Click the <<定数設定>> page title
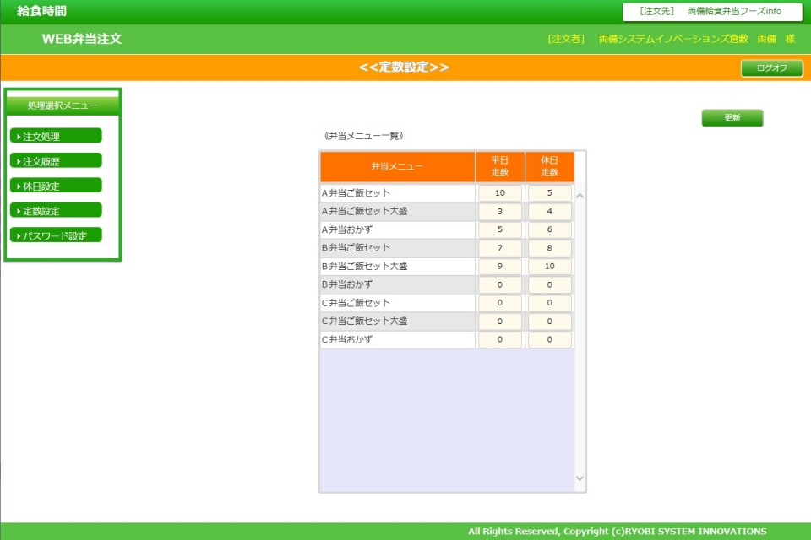811x540 pixels. pos(404,67)
